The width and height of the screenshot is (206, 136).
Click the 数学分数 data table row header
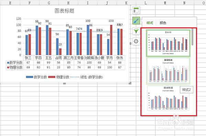(x=15, y=63)
